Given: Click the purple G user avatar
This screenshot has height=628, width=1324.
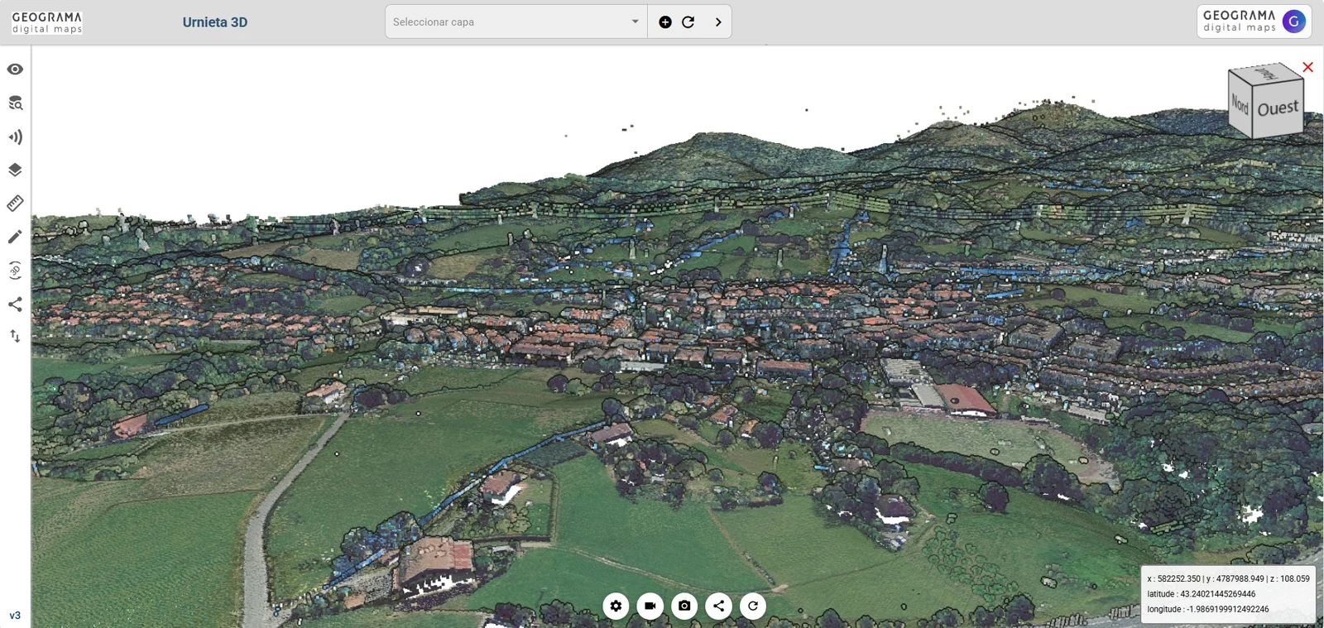Looking at the screenshot, I should pos(1294,22).
